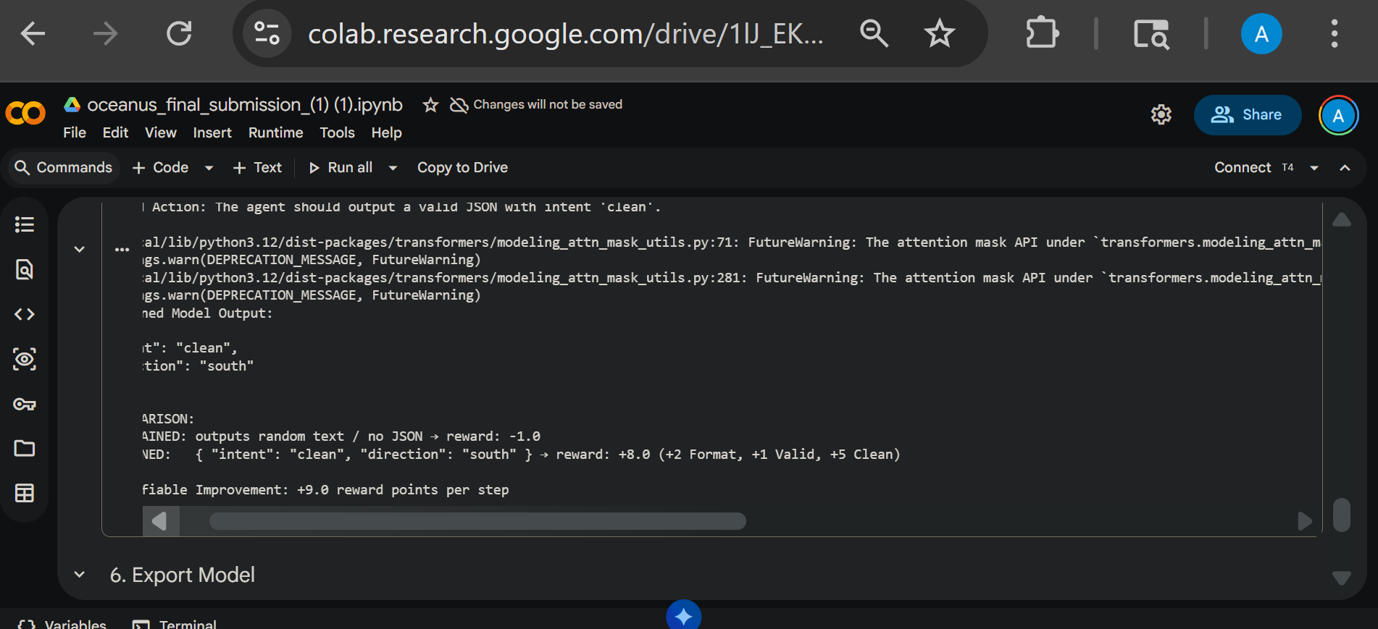Connect to the T4 runtime

point(1254,167)
